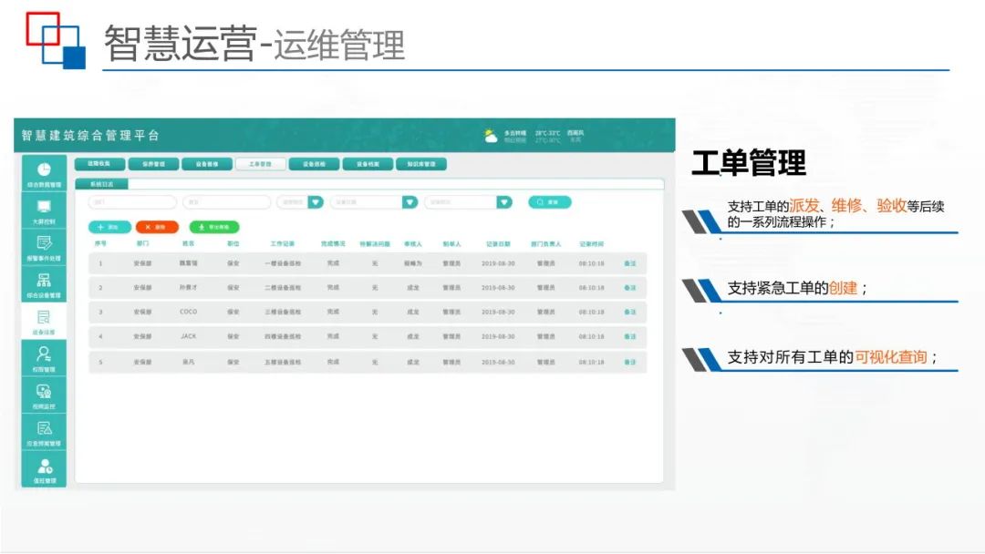Click the 导出表格 export button
This screenshot has width=985, height=554.
[x=215, y=226]
